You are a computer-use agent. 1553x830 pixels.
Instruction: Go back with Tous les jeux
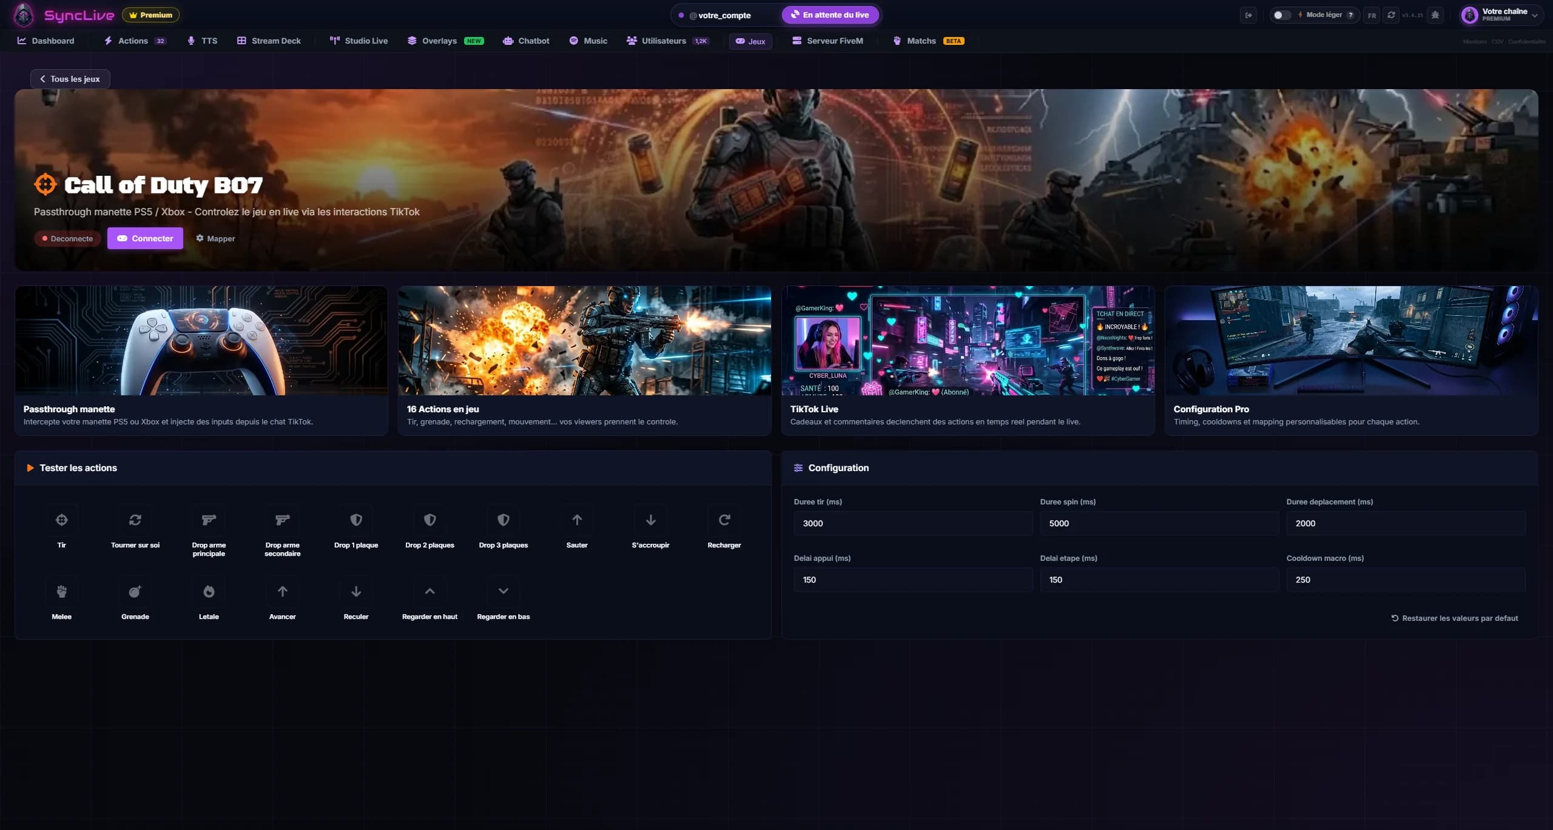click(x=70, y=79)
